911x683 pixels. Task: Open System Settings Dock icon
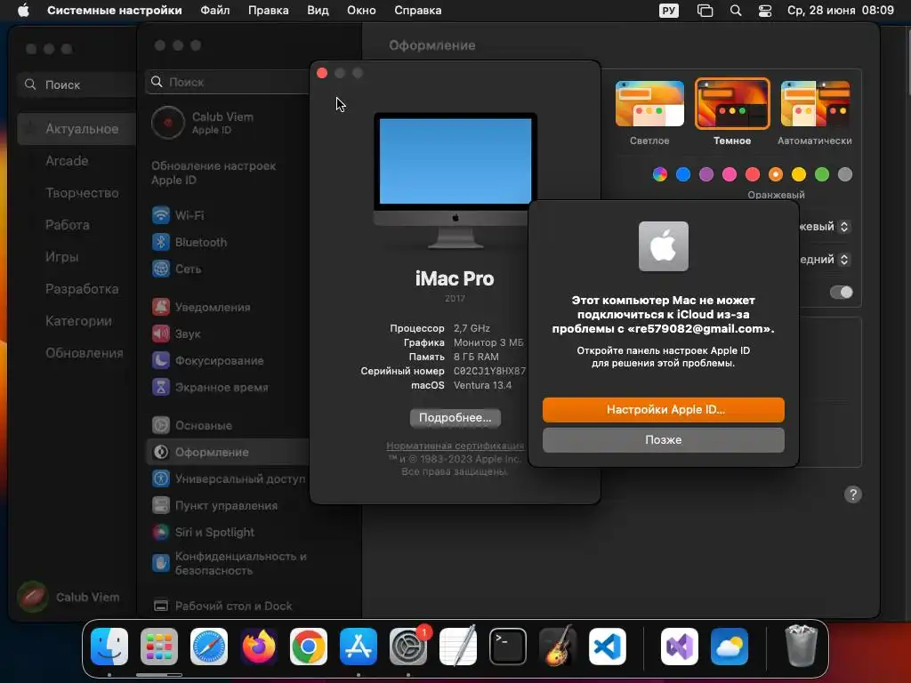coord(408,647)
